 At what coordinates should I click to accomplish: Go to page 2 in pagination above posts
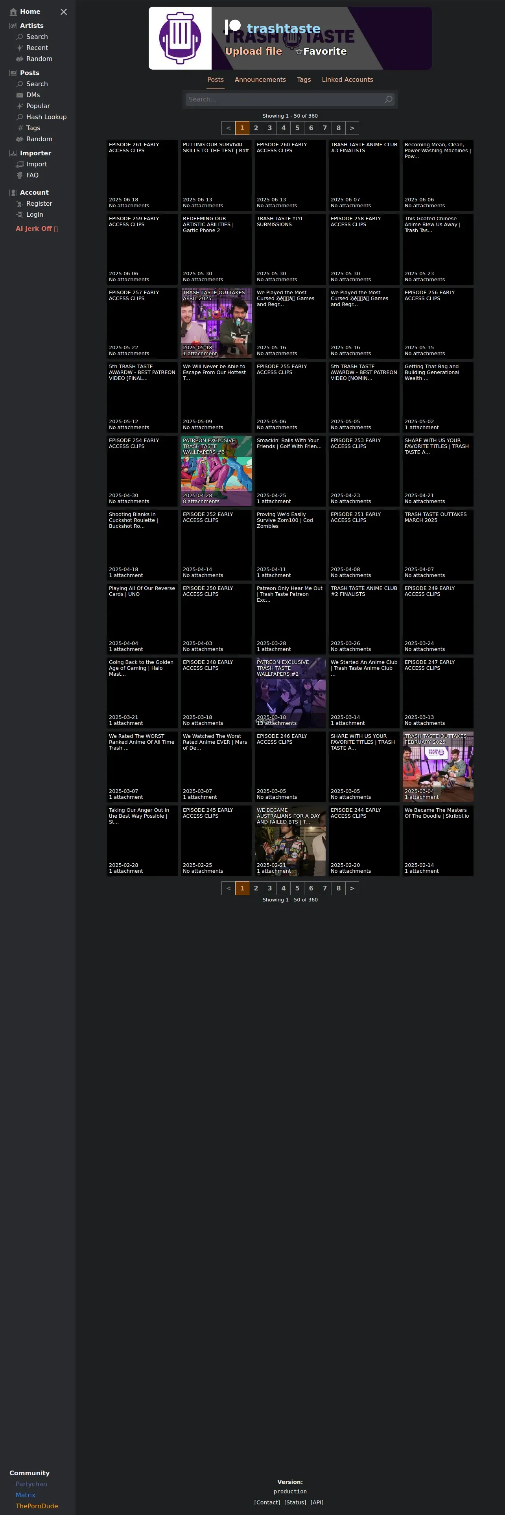tap(256, 128)
